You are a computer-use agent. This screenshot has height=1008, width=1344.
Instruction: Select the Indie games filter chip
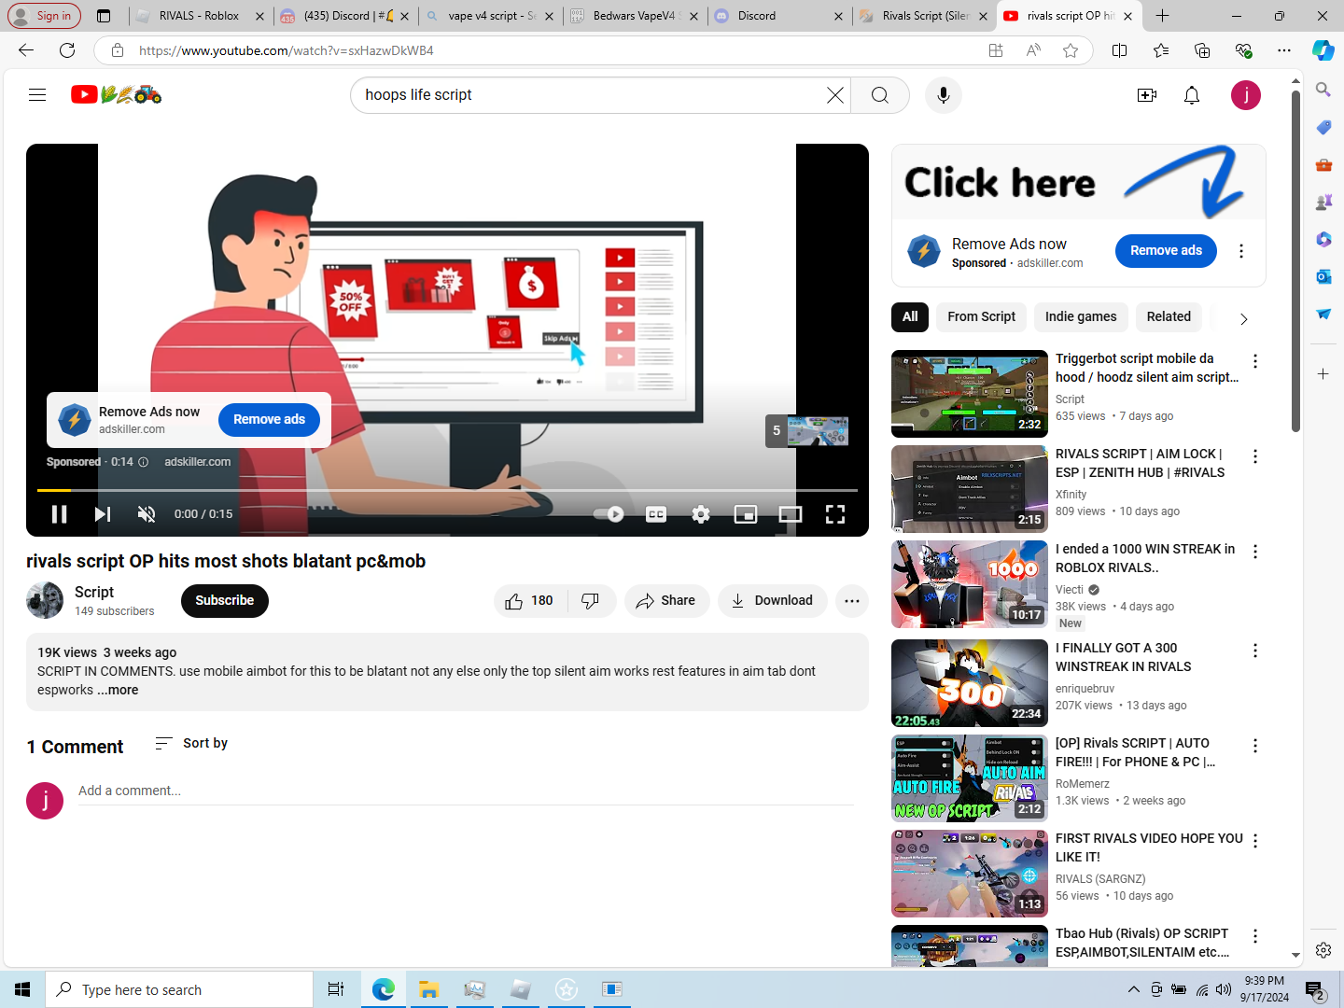(x=1081, y=317)
